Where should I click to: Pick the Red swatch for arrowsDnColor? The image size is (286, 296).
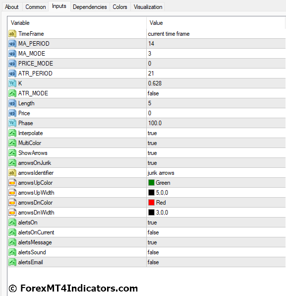pyautogui.click(x=151, y=203)
